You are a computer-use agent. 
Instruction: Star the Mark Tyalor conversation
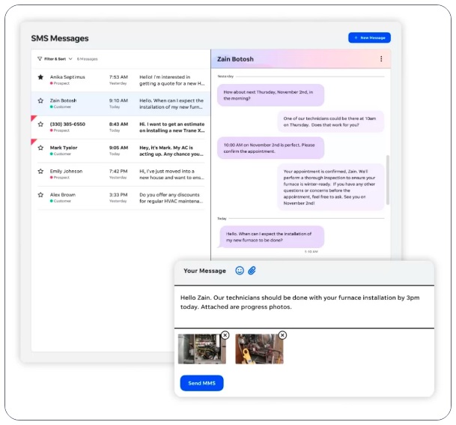pos(40,148)
